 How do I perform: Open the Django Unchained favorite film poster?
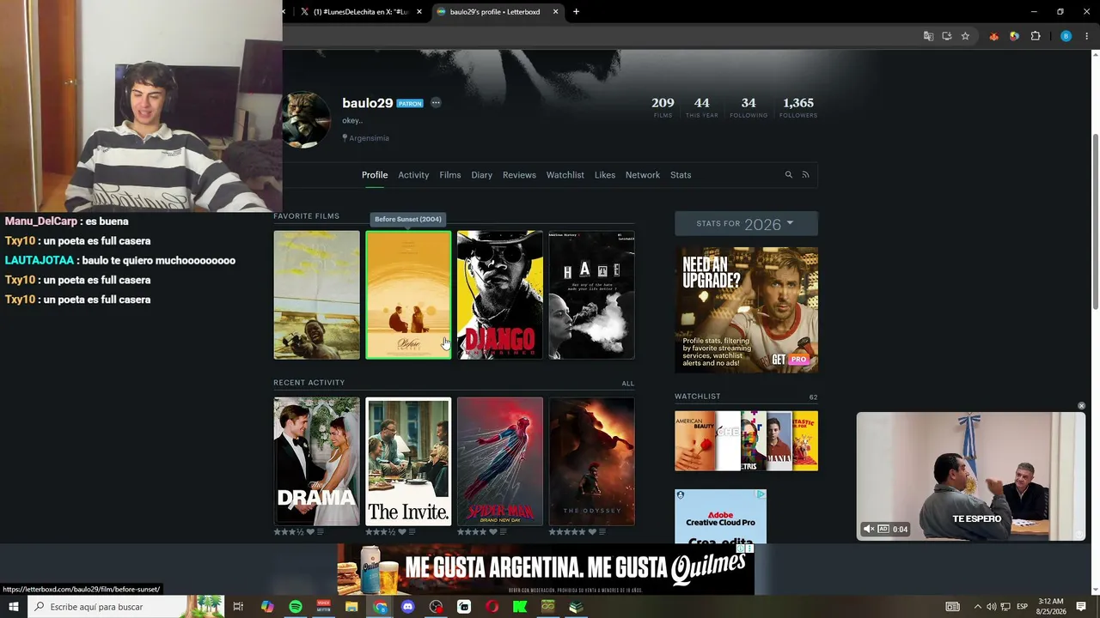(x=500, y=294)
